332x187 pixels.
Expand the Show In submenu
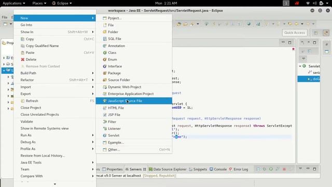(54, 32)
